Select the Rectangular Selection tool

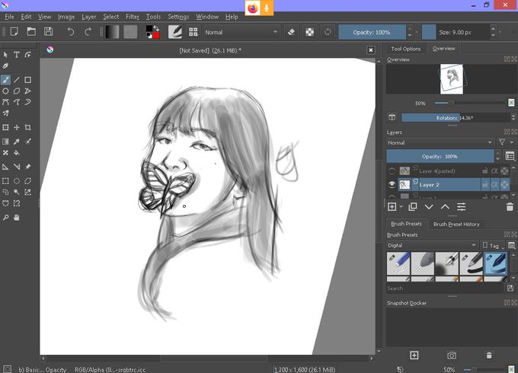[5, 181]
